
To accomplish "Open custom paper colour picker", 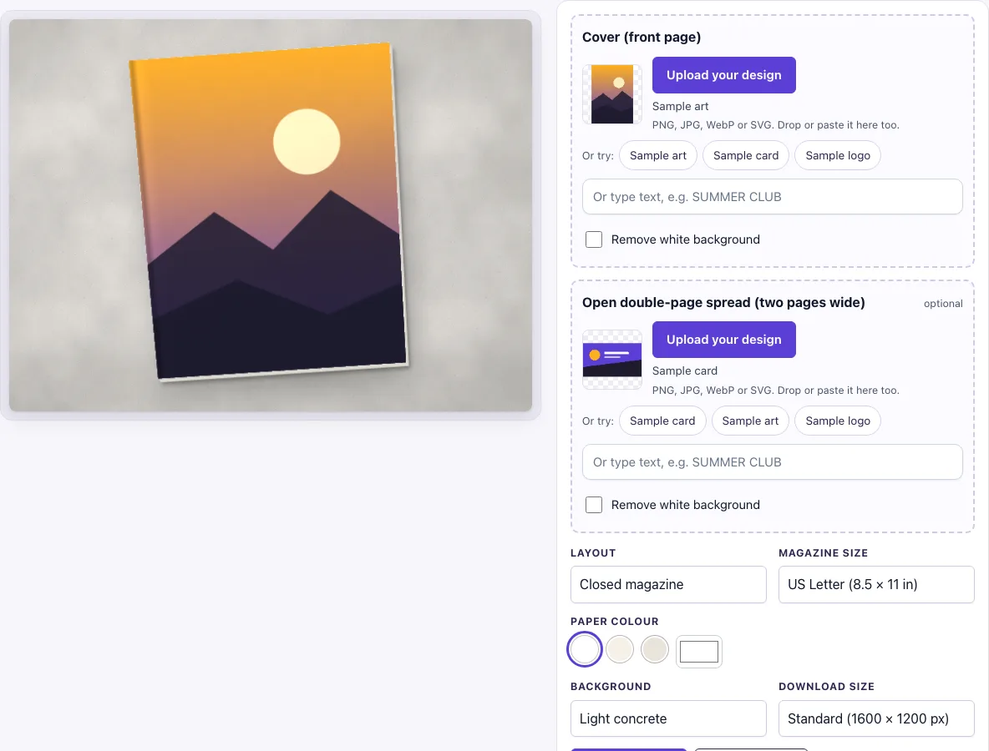I will coord(699,652).
